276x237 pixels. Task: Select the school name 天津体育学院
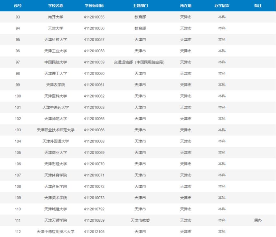click(x=56, y=175)
